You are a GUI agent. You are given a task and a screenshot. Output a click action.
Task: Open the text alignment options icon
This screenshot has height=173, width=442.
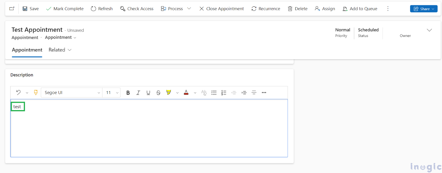coord(254,93)
